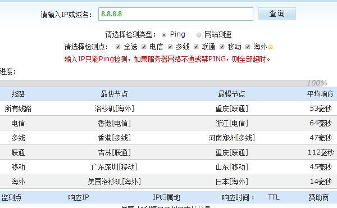Viewport: 337px width, 208px height.
Task: Click the 最快节点 column header
Action: click(x=114, y=94)
